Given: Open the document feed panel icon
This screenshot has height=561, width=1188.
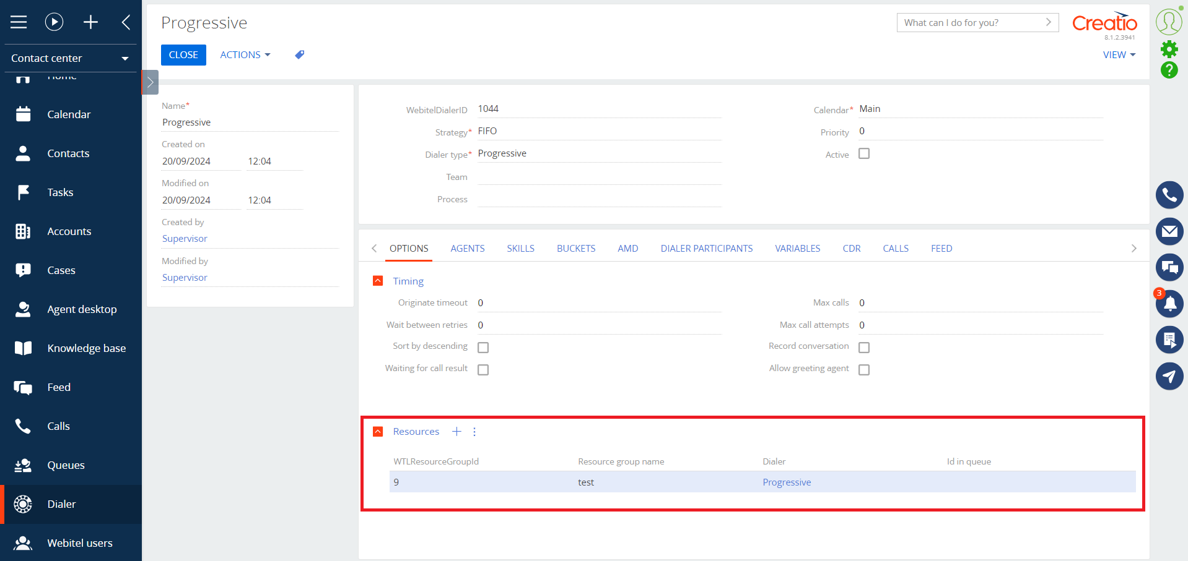Looking at the screenshot, I should (x=1169, y=340).
